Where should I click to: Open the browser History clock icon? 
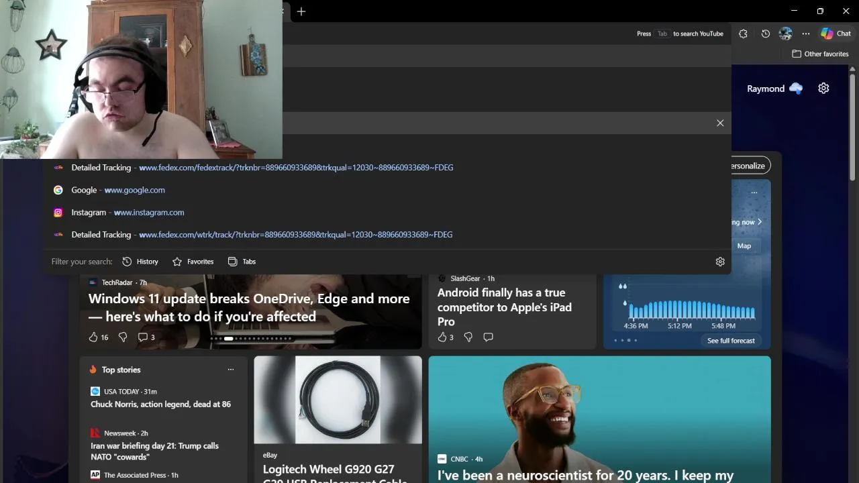765,34
